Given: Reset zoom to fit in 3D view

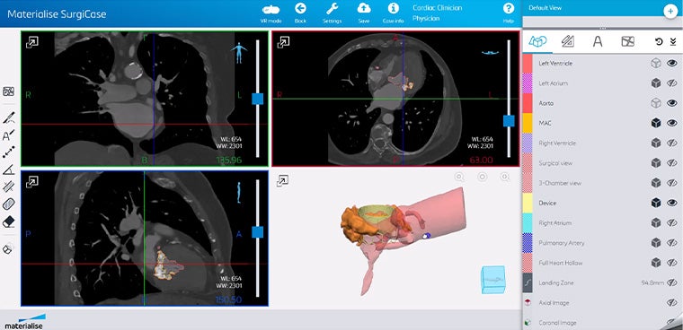Looking at the screenshot, I should 483,177.
